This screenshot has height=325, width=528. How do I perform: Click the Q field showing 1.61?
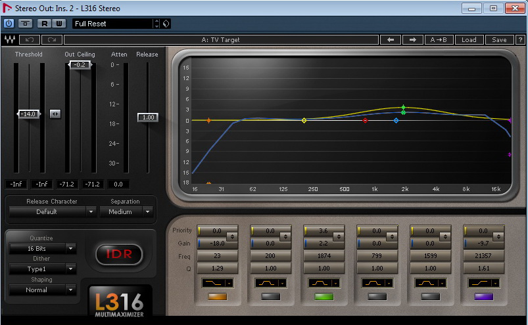[x=483, y=268]
